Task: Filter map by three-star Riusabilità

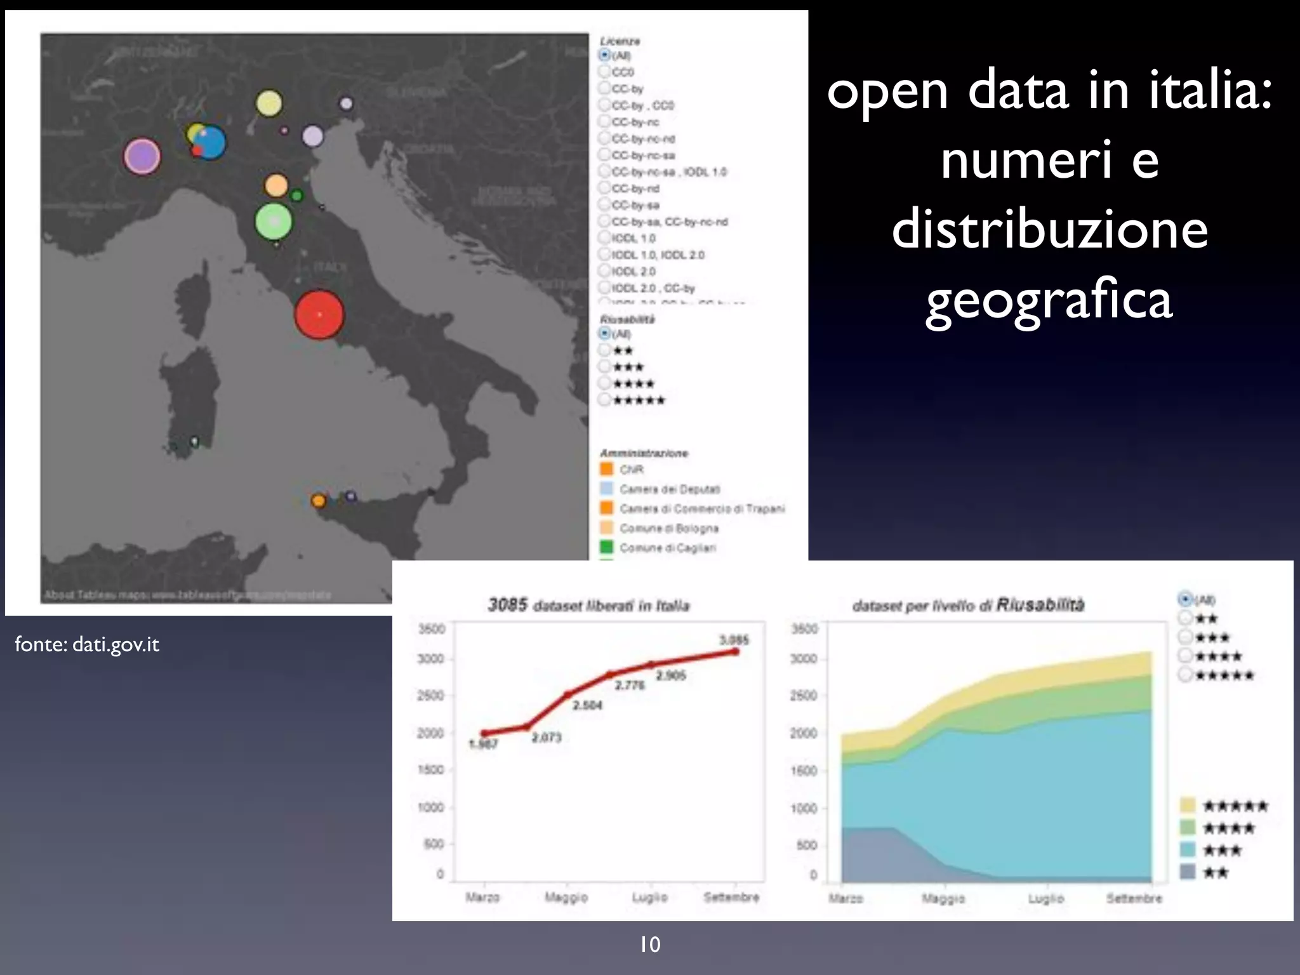Action: click(x=605, y=366)
